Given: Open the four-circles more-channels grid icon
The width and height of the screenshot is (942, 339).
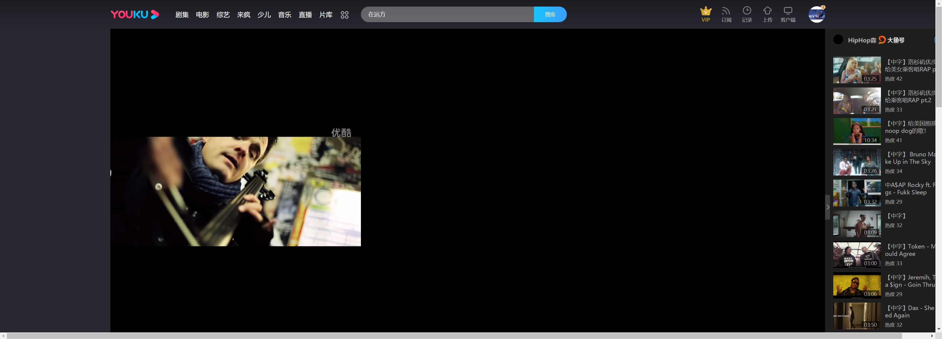Looking at the screenshot, I should (x=344, y=15).
